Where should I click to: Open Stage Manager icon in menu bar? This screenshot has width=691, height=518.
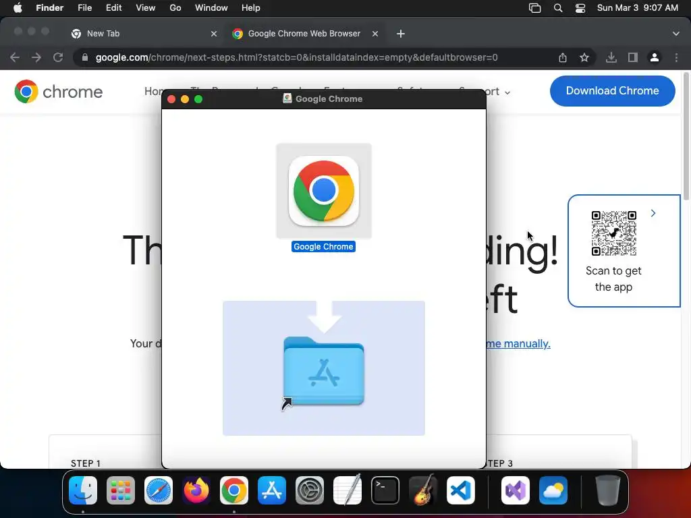tap(534, 8)
